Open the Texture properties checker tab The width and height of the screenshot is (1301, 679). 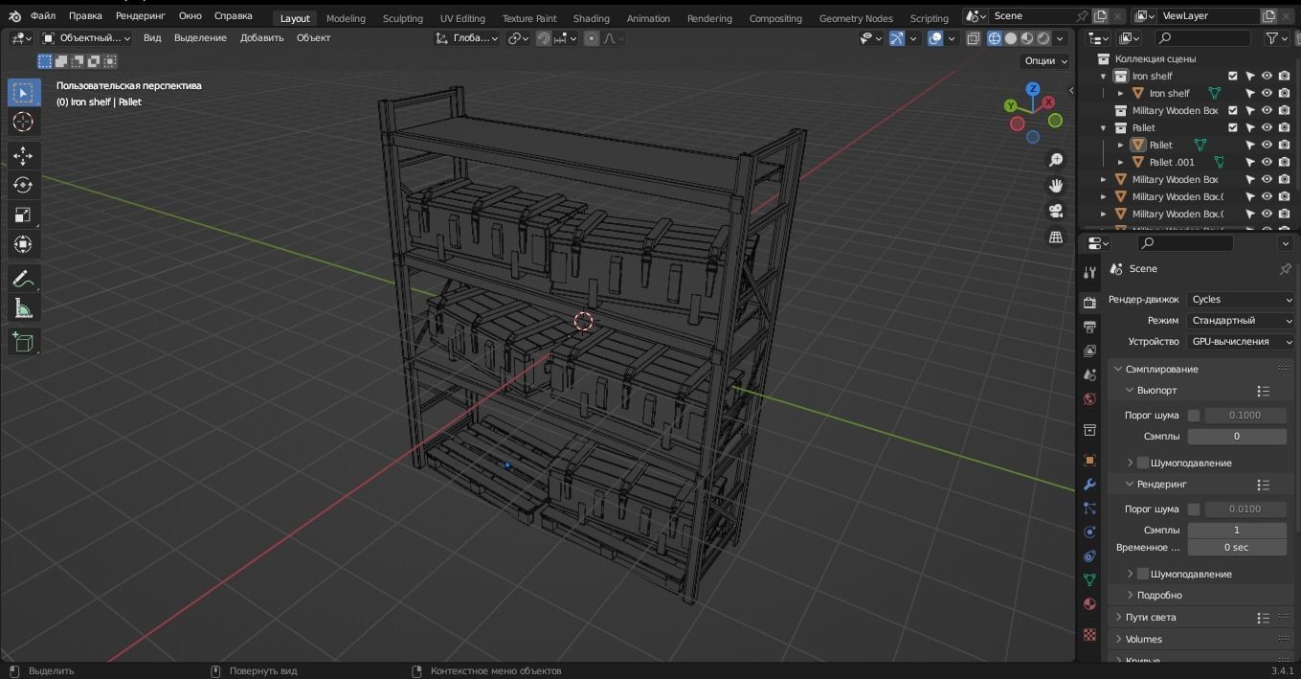(x=1089, y=634)
